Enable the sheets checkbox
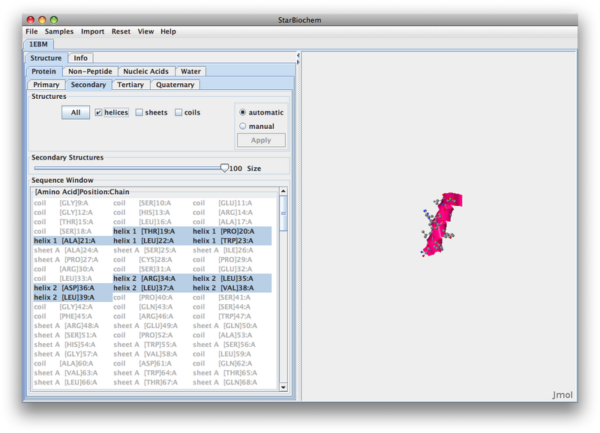Viewport: 600px width, 433px height. point(139,113)
